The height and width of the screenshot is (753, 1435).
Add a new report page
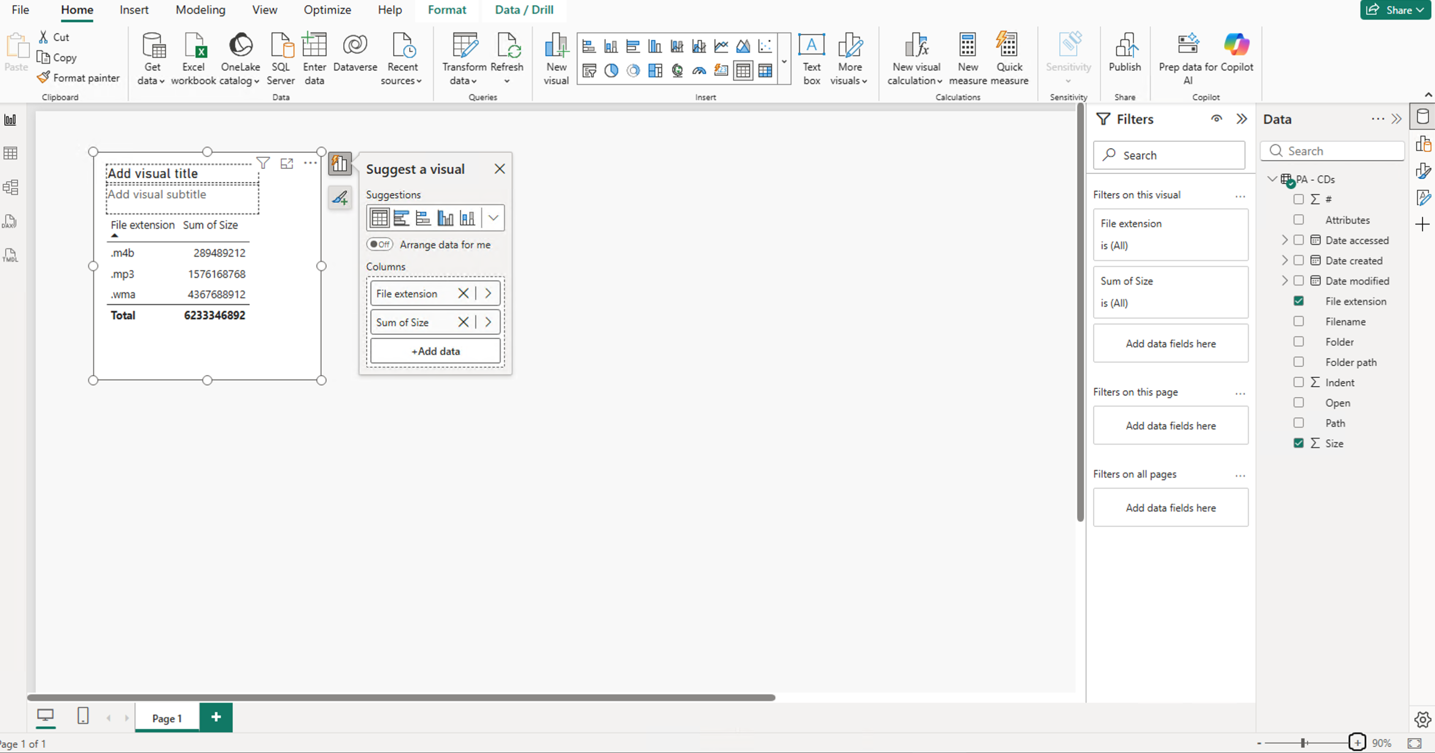pyautogui.click(x=216, y=718)
